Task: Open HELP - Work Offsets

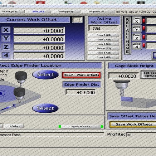Action: tap(81, 75)
